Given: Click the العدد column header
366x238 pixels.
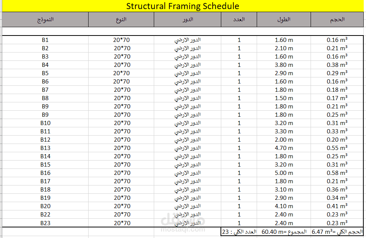Looking at the screenshot, I should 239,19.
